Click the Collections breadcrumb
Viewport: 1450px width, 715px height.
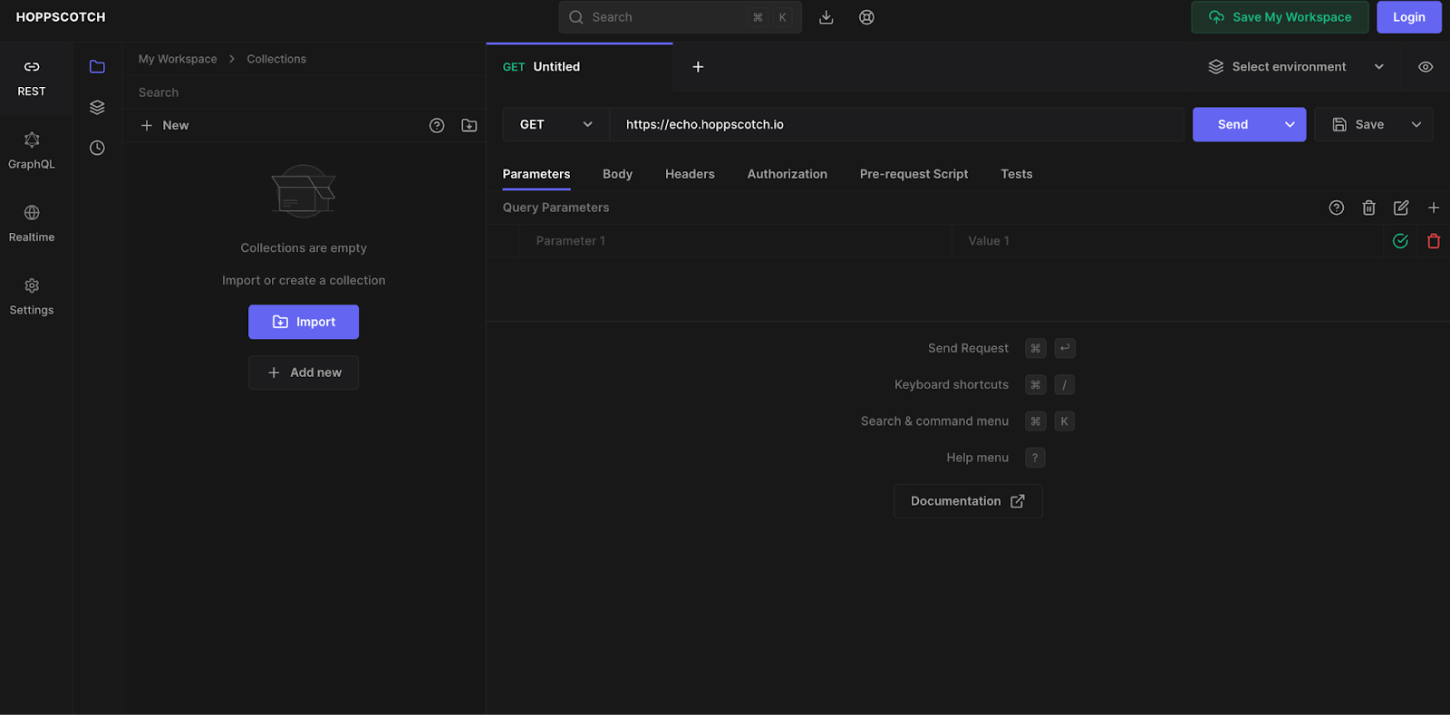click(276, 59)
